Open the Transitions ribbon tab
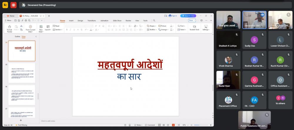This screenshot has width=294, height=130. click(91, 20)
